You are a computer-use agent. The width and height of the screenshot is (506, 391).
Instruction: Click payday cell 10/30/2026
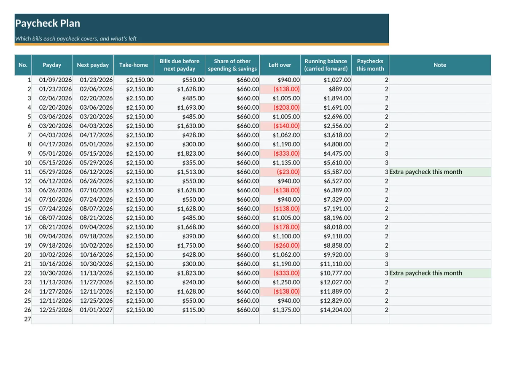pos(52,273)
